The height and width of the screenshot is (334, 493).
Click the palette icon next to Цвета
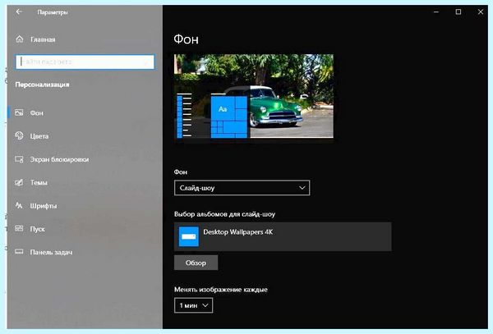tap(19, 135)
